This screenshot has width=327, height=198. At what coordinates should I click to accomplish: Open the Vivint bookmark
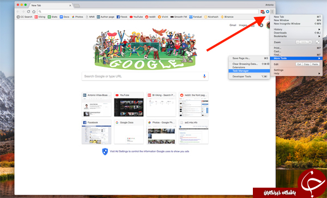click(163, 17)
